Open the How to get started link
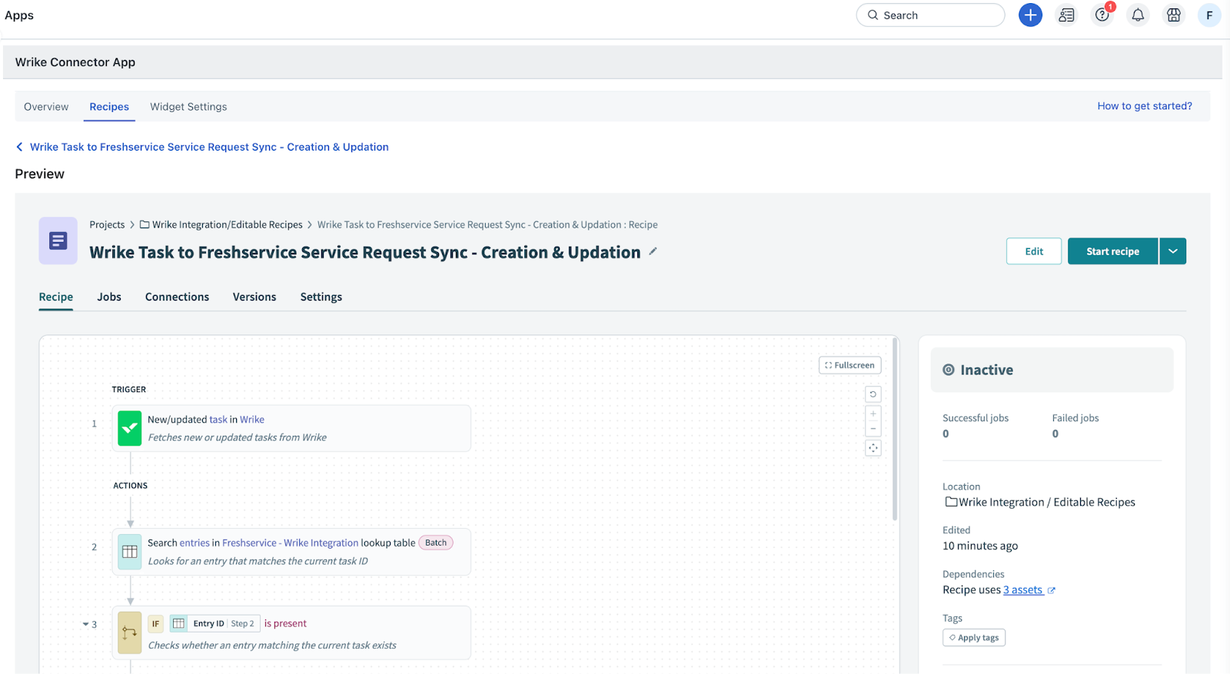 [x=1145, y=106]
